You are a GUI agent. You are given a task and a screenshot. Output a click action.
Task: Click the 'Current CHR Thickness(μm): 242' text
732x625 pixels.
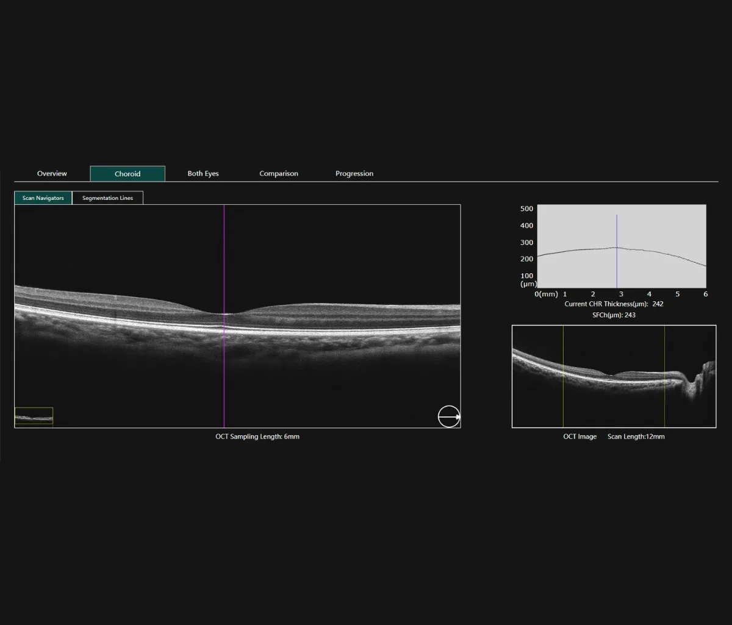click(614, 304)
